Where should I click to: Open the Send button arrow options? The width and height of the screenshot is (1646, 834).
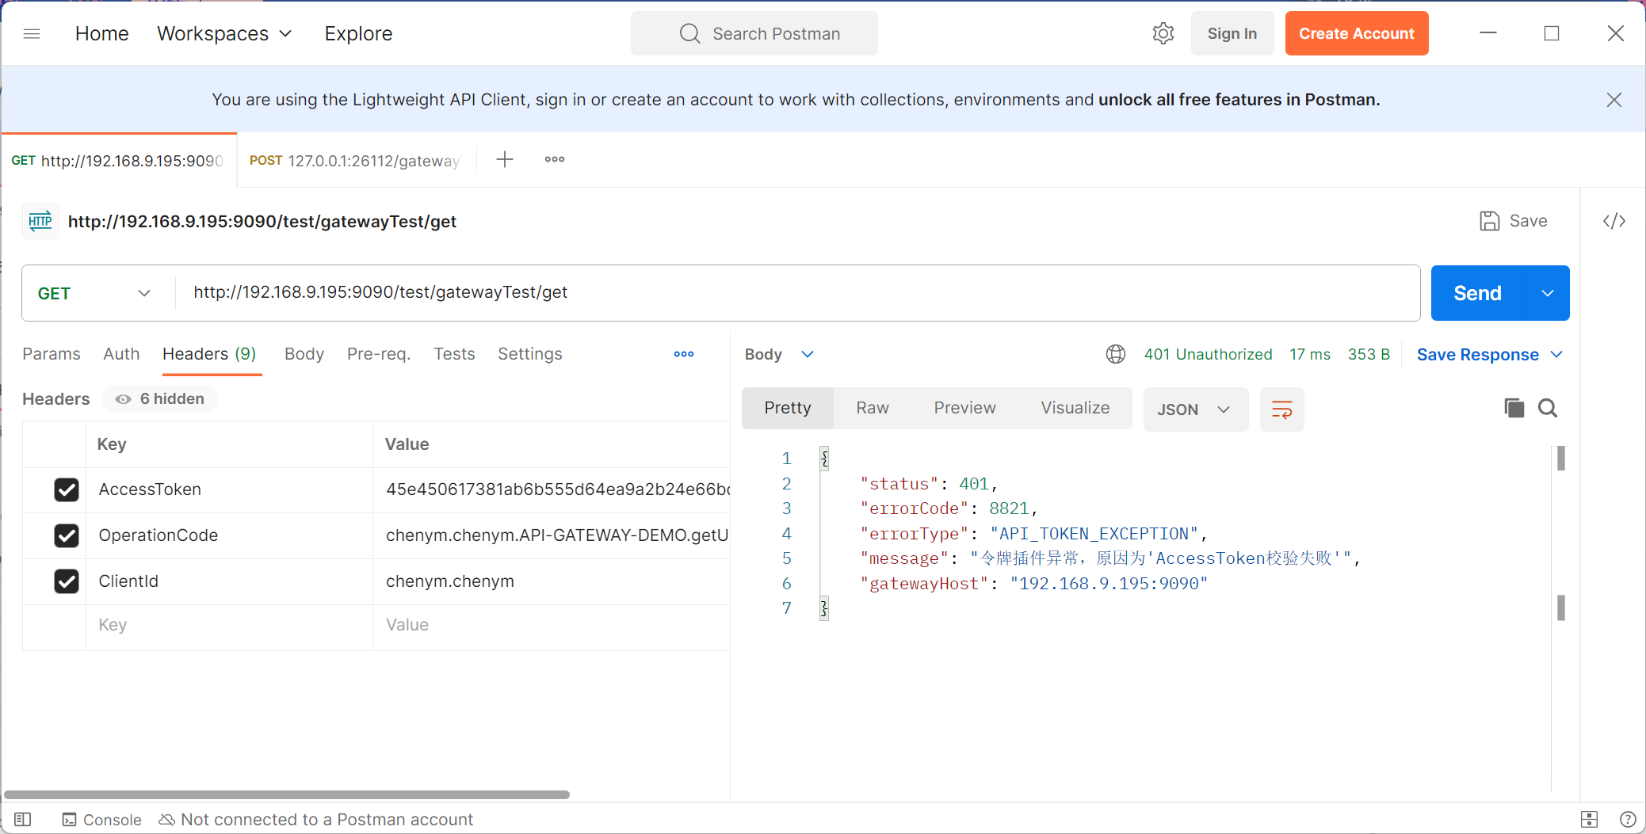[1547, 293]
